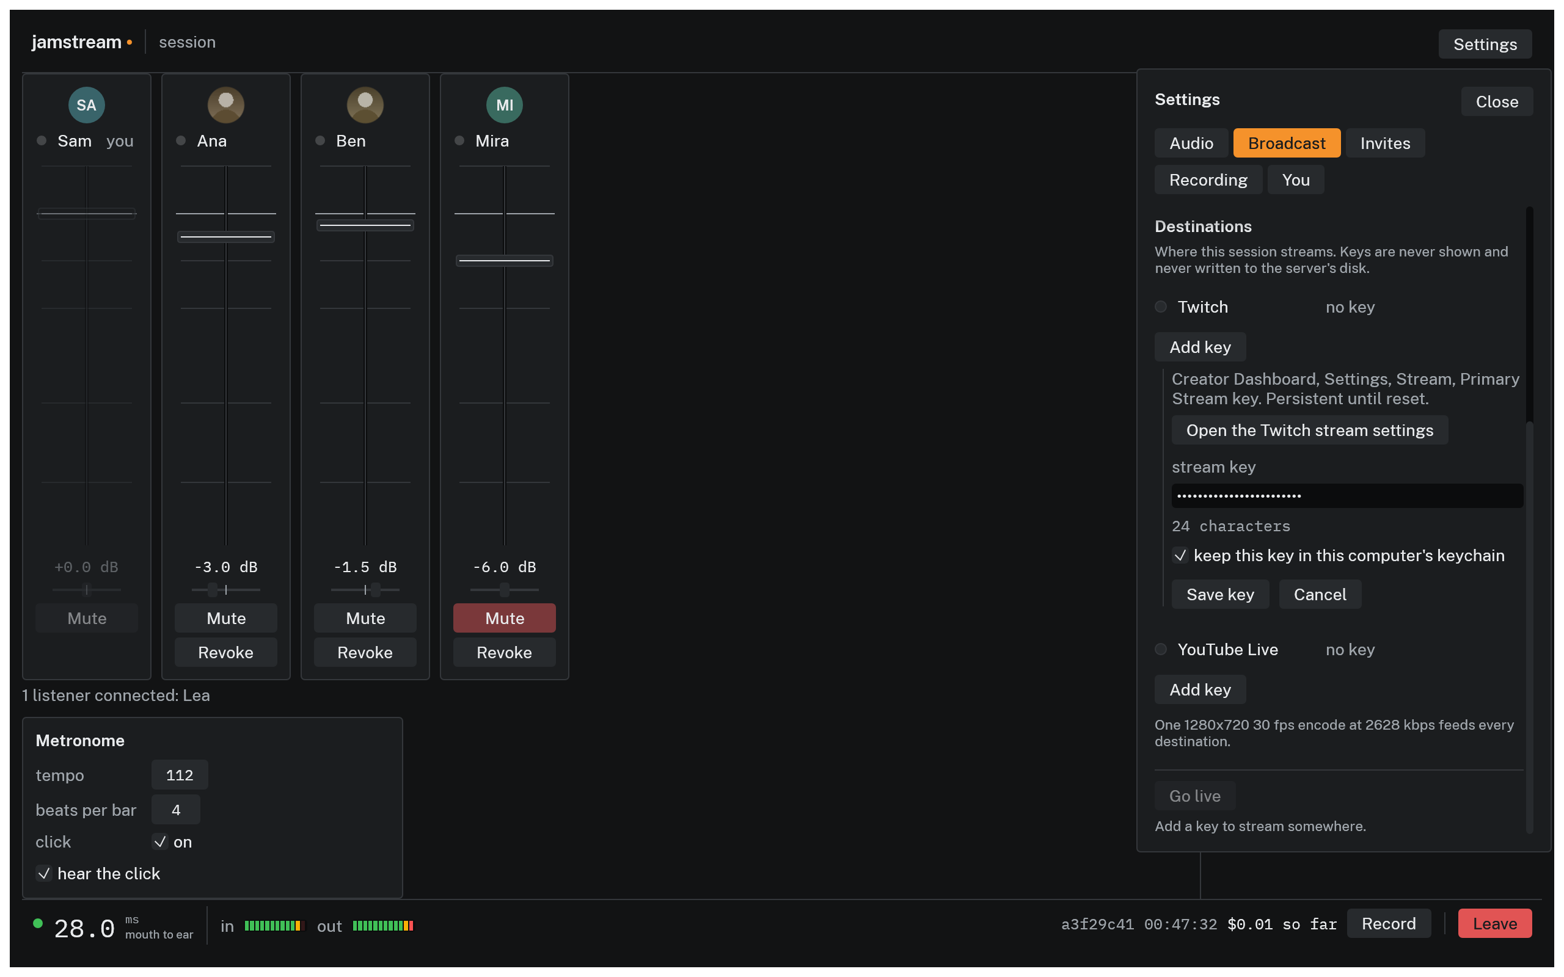
Task: Close the Settings panel
Action: pos(1497,101)
